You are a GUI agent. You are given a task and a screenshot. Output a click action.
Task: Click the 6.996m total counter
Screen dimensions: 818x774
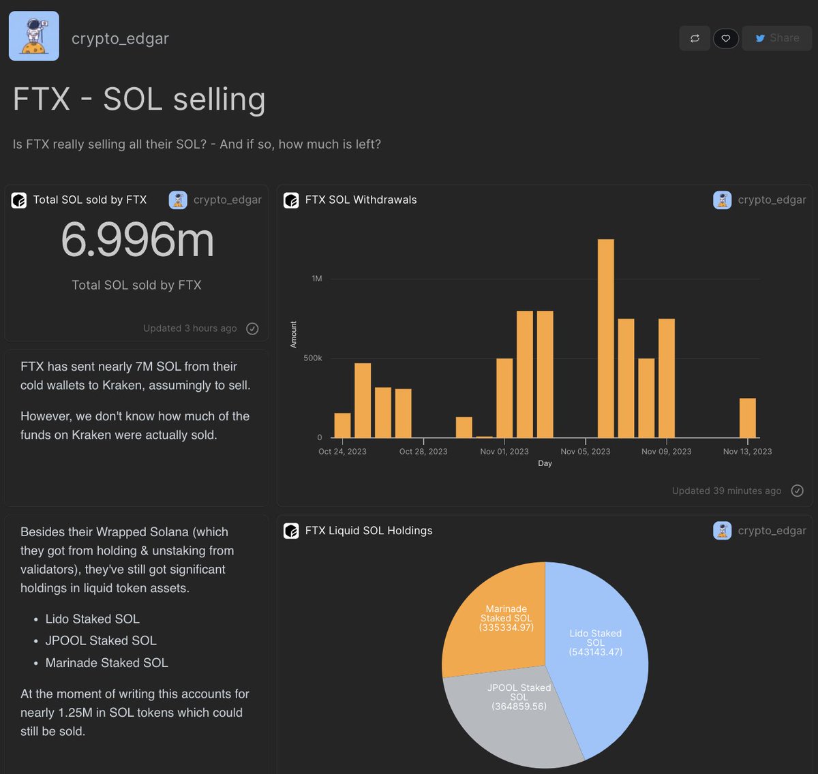(137, 240)
